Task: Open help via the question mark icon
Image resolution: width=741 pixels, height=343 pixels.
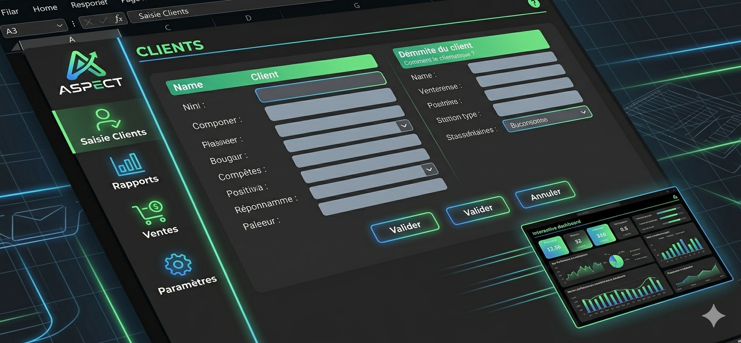Action: (x=535, y=4)
